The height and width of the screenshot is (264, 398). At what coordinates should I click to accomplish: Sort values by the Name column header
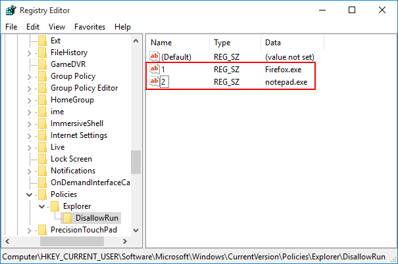click(161, 43)
